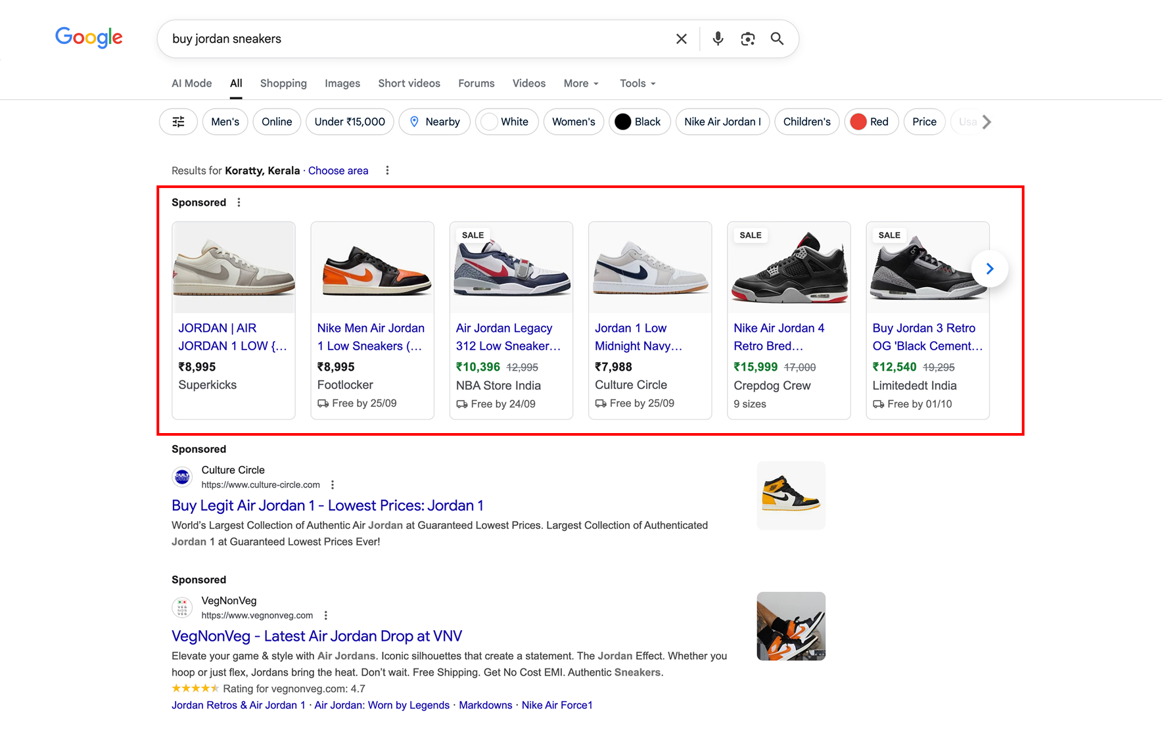The width and height of the screenshot is (1162, 738).
Task: Toggle the Nearby filter chip
Action: pyautogui.click(x=434, y=122)
